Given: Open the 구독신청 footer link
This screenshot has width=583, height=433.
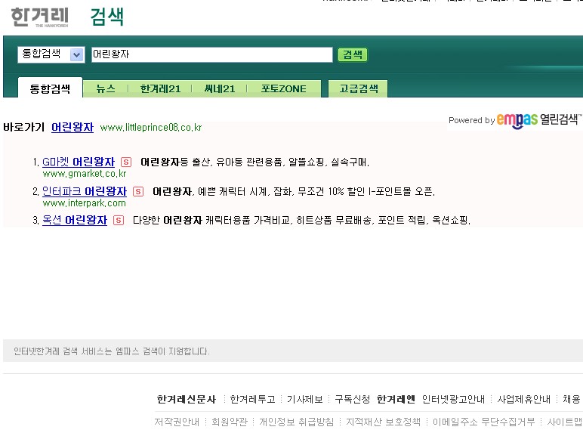Looking at the screenshot, I should (x=353, y=399).
